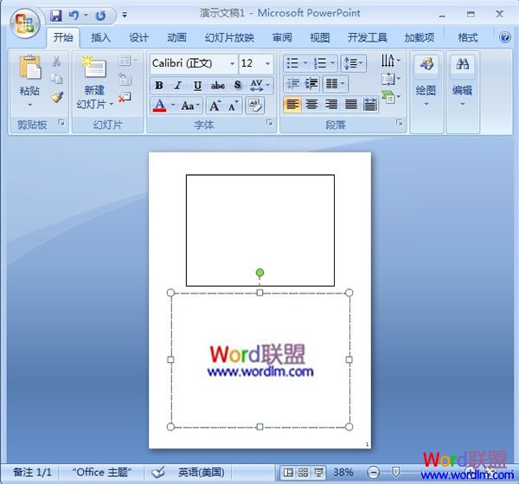Increase the font size
Image resolution: width=519 pixels, height=484 pixels.
point(215,106)
